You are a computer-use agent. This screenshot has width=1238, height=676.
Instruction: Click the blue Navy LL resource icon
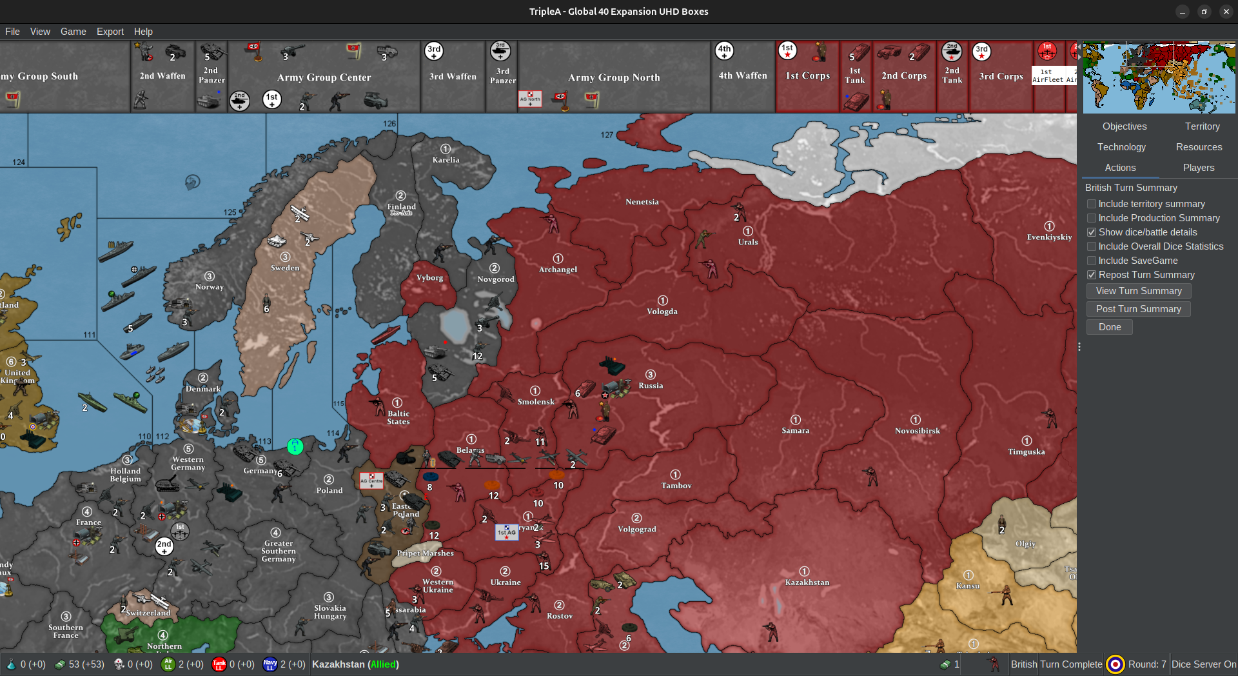270,664
